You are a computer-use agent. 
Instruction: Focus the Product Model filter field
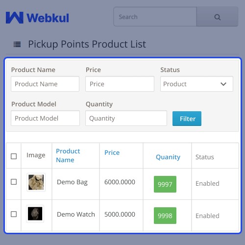45,118
